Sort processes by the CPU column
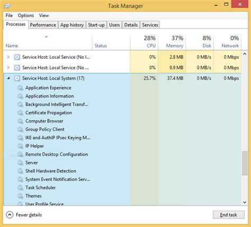The image size is (251, 227). coord(144,42)
